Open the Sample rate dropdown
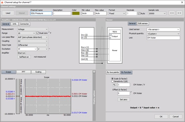185x122 pixels. point(157,13)
